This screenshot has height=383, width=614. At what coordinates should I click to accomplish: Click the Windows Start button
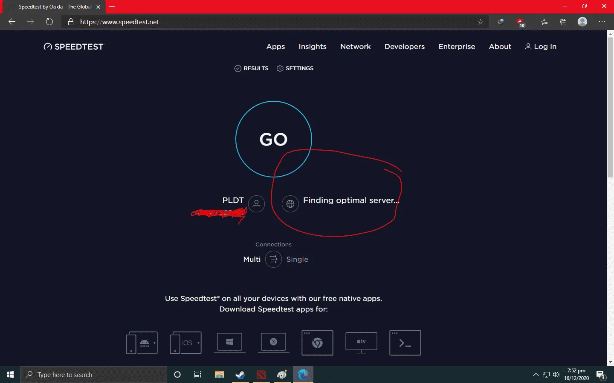coord(10,374)
